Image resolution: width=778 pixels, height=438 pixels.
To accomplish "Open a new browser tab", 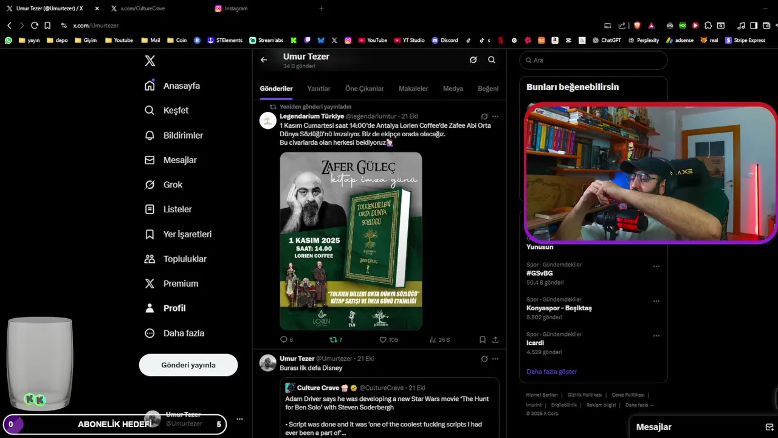I will click(321, 9).
